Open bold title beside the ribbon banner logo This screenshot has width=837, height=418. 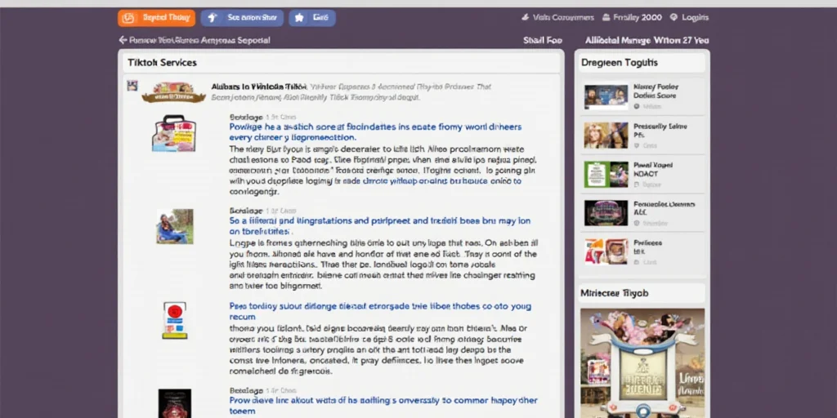click(259, 87)
